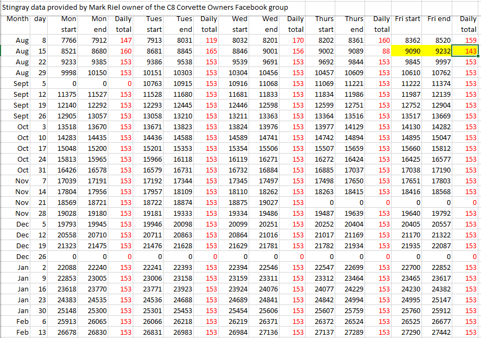Click the cell with value 26678
The height and width of the screenshot is (338, 481).
[66, 332]
